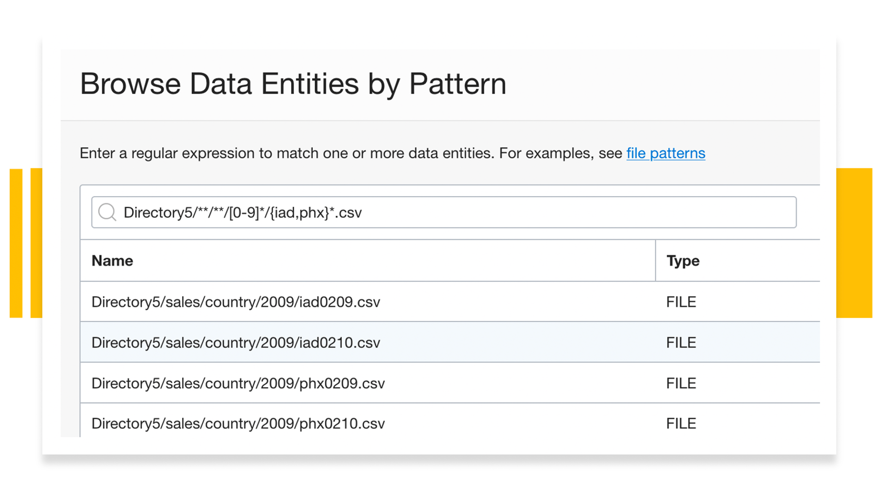
Task: Click the Browse Data Entities by Pattern title
Action: tap(294, 83)
